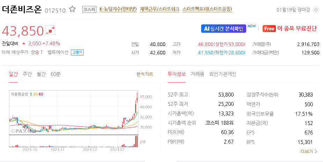Click the 전일 value 40,800
Screen dimensions: 323x162
point(157,44)
